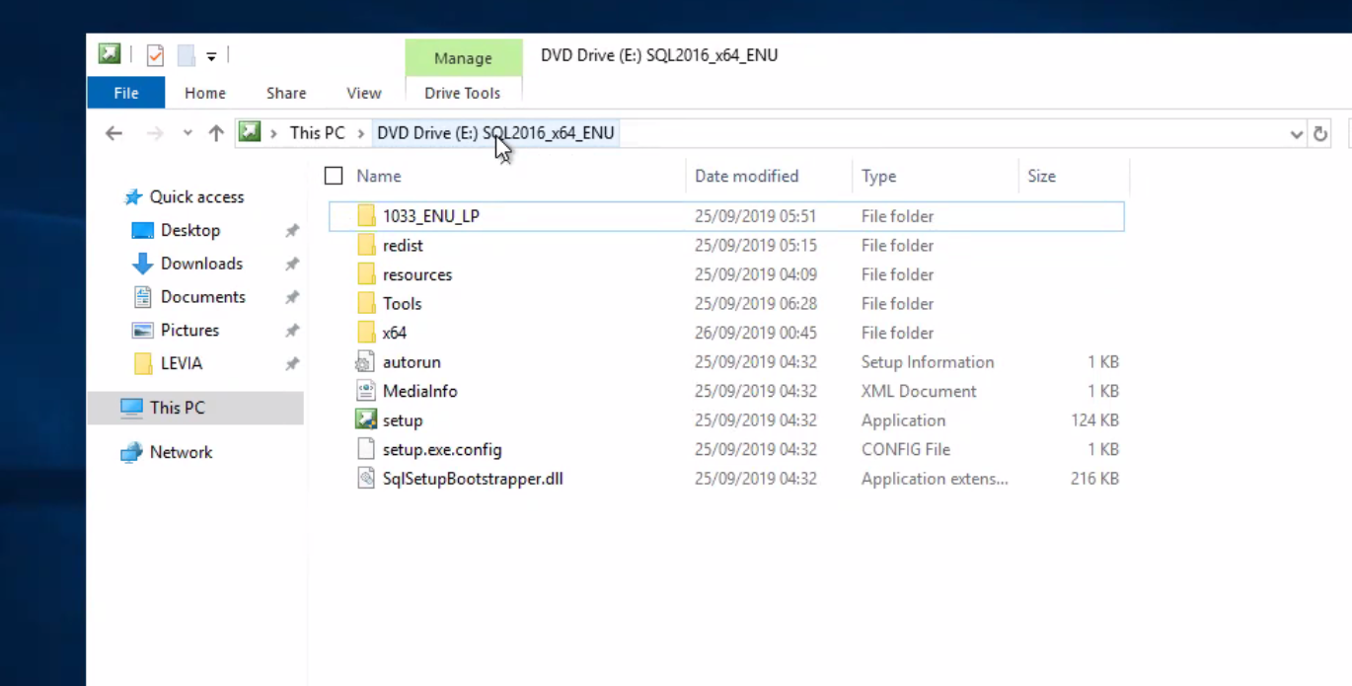Image resolution: width=1352 pixels, height=686 pixels.
Task: Open the MediaInfo XML document
Action: pos(419,391)
